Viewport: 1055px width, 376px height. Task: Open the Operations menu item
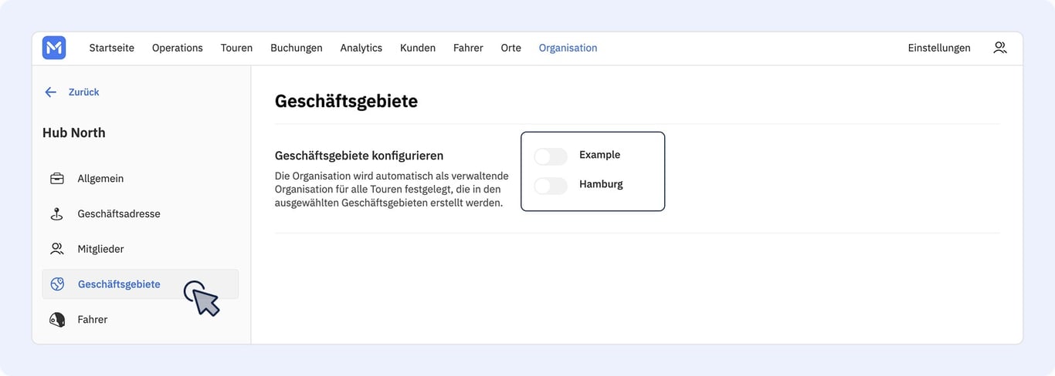178,48
